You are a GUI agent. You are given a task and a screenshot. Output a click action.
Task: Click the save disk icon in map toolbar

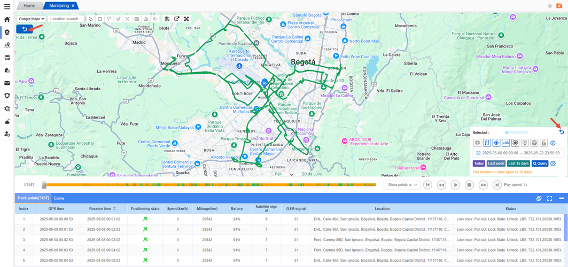coord(167,19)
